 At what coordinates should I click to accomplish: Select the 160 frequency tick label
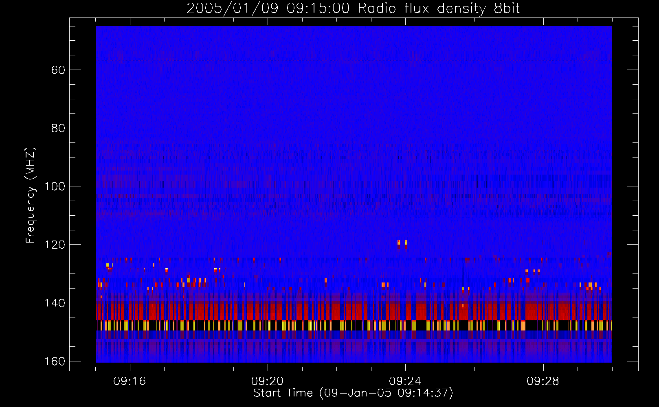(x=55, y=361)
